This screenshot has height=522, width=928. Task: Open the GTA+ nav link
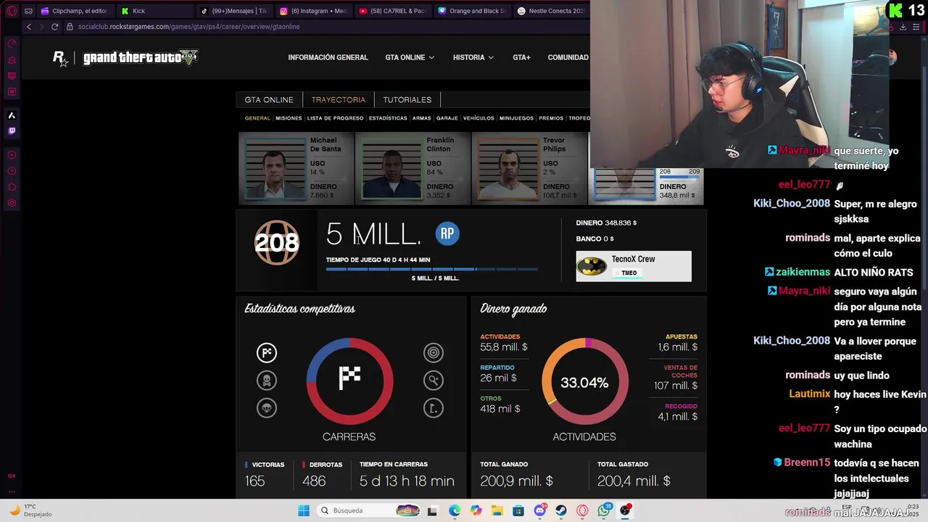coord(521,57)
